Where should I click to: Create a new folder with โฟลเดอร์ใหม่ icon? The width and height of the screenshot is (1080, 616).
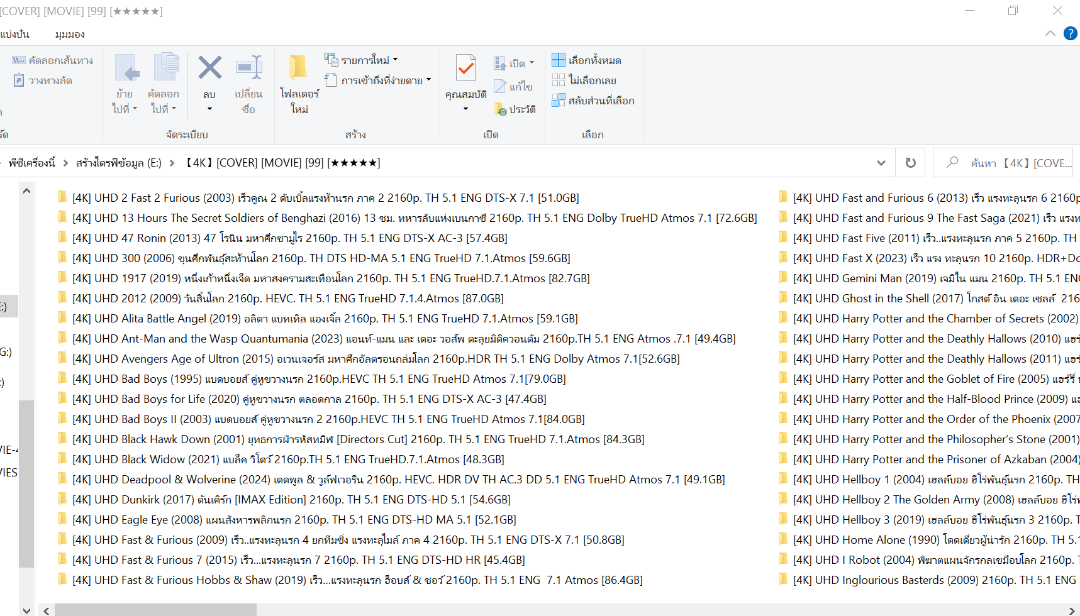tap(298, 67)
